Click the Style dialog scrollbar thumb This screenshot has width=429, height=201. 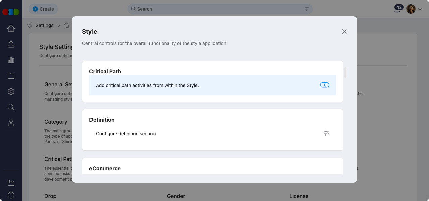(x=345, y=72)
